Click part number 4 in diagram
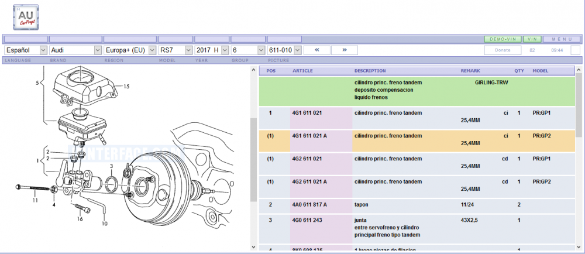 pyautogui.click(x=54, y=204)
